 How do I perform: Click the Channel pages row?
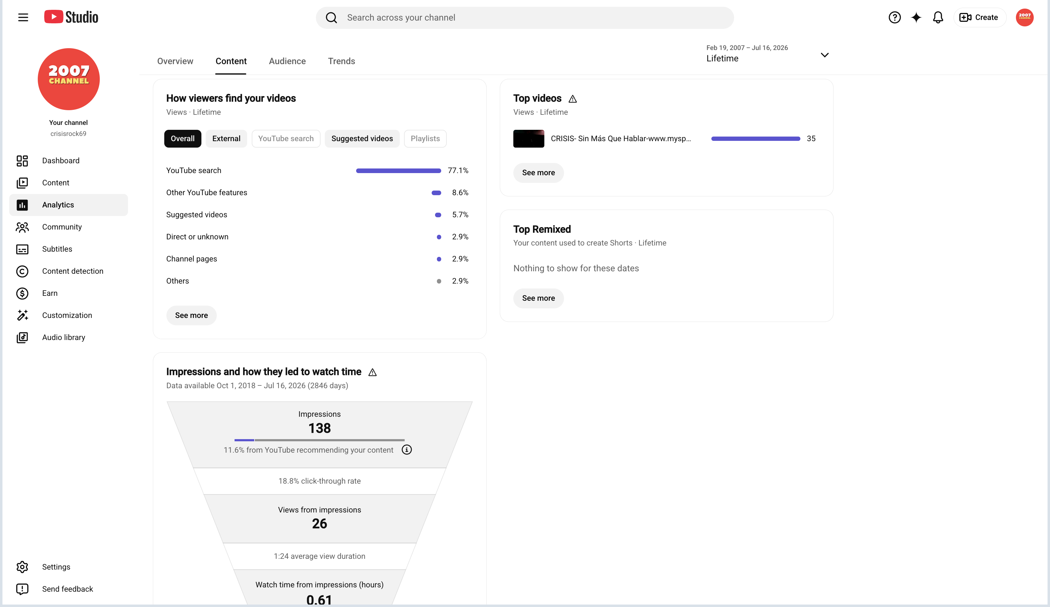(317, 259)
